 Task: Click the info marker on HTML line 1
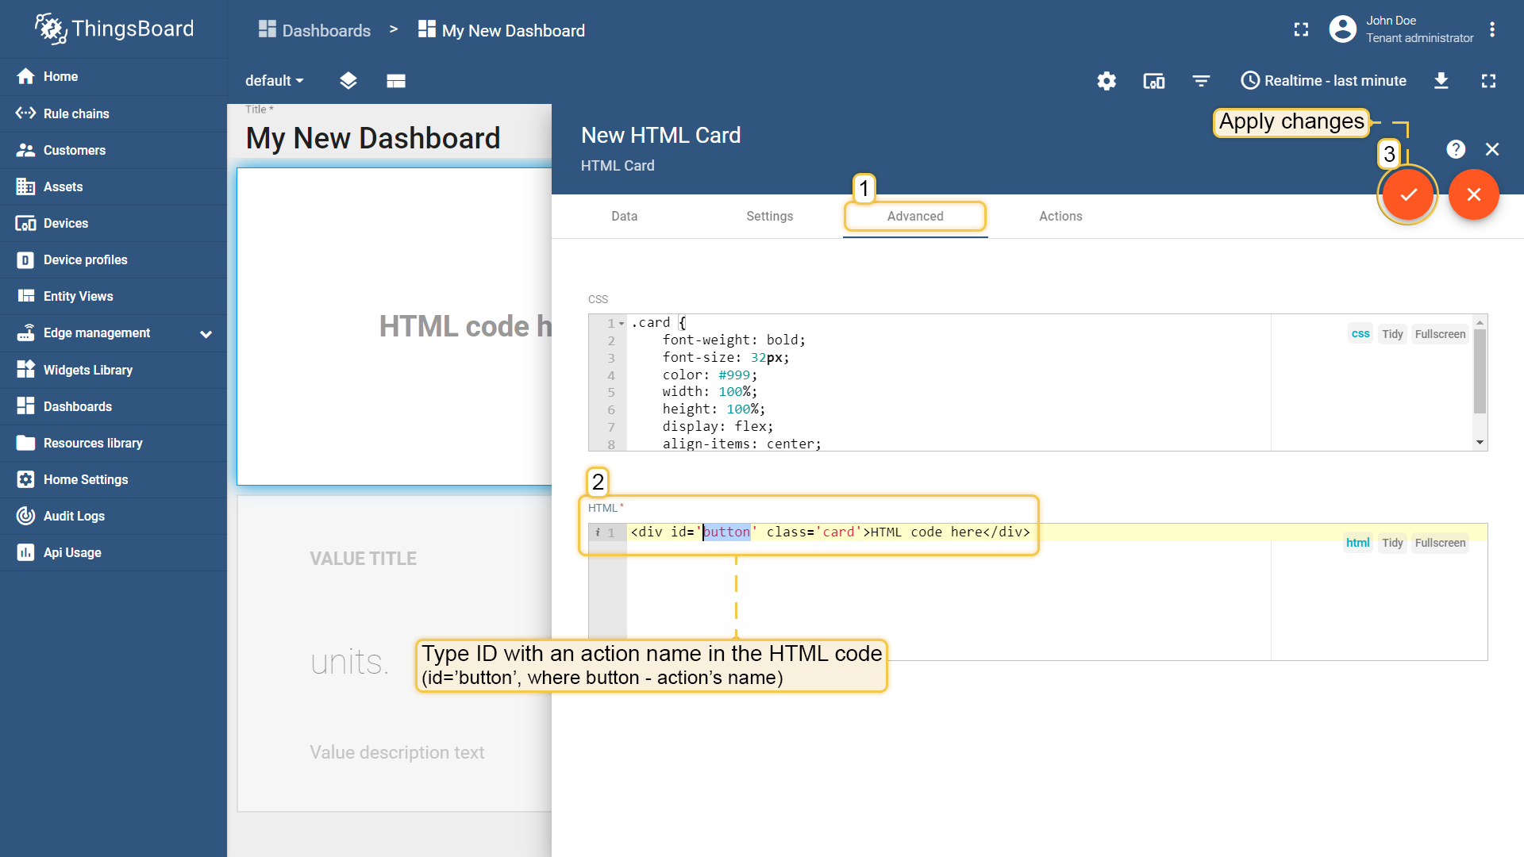tap(598, 532)
